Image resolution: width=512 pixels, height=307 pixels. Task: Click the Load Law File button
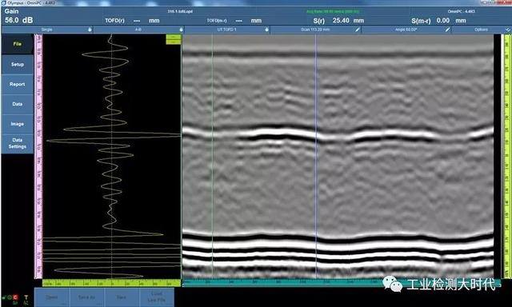(157, 297)
